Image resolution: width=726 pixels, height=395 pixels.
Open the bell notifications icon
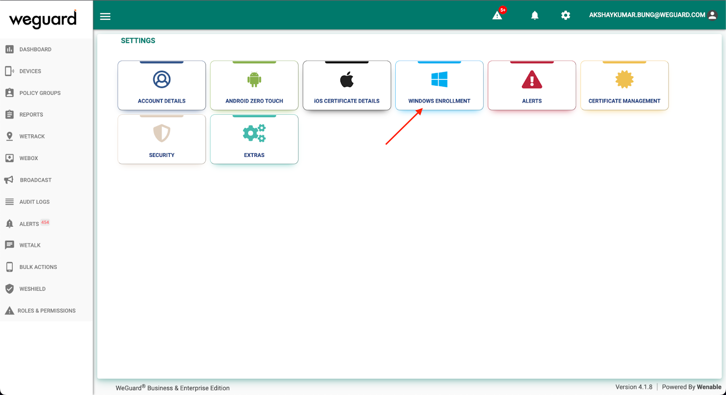[535, 15]
